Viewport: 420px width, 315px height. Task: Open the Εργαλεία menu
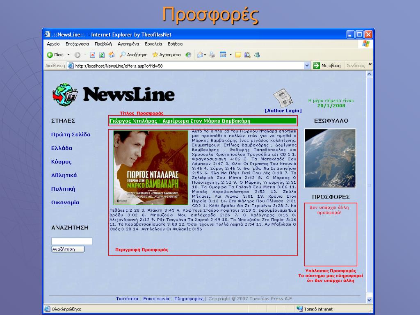[x=153, y=44]
